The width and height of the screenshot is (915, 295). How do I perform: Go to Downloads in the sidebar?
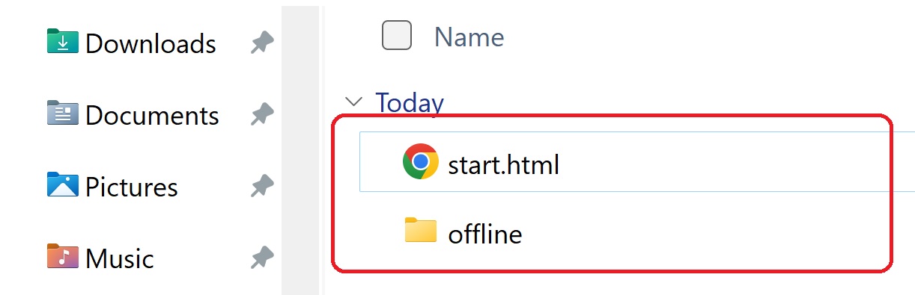pyautogui.click(x=151, y=43)
